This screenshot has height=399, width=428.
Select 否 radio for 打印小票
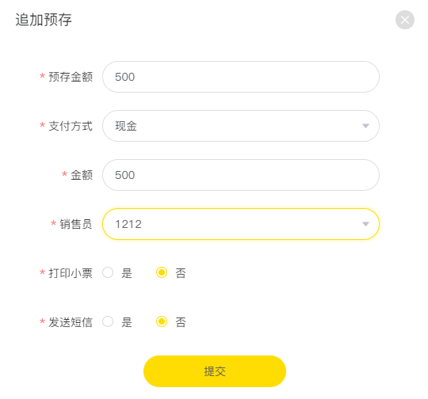pos(162,272)
